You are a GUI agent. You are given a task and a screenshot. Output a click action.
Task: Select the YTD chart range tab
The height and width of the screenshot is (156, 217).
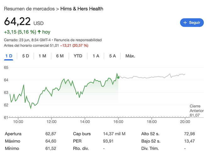point(78,56)
